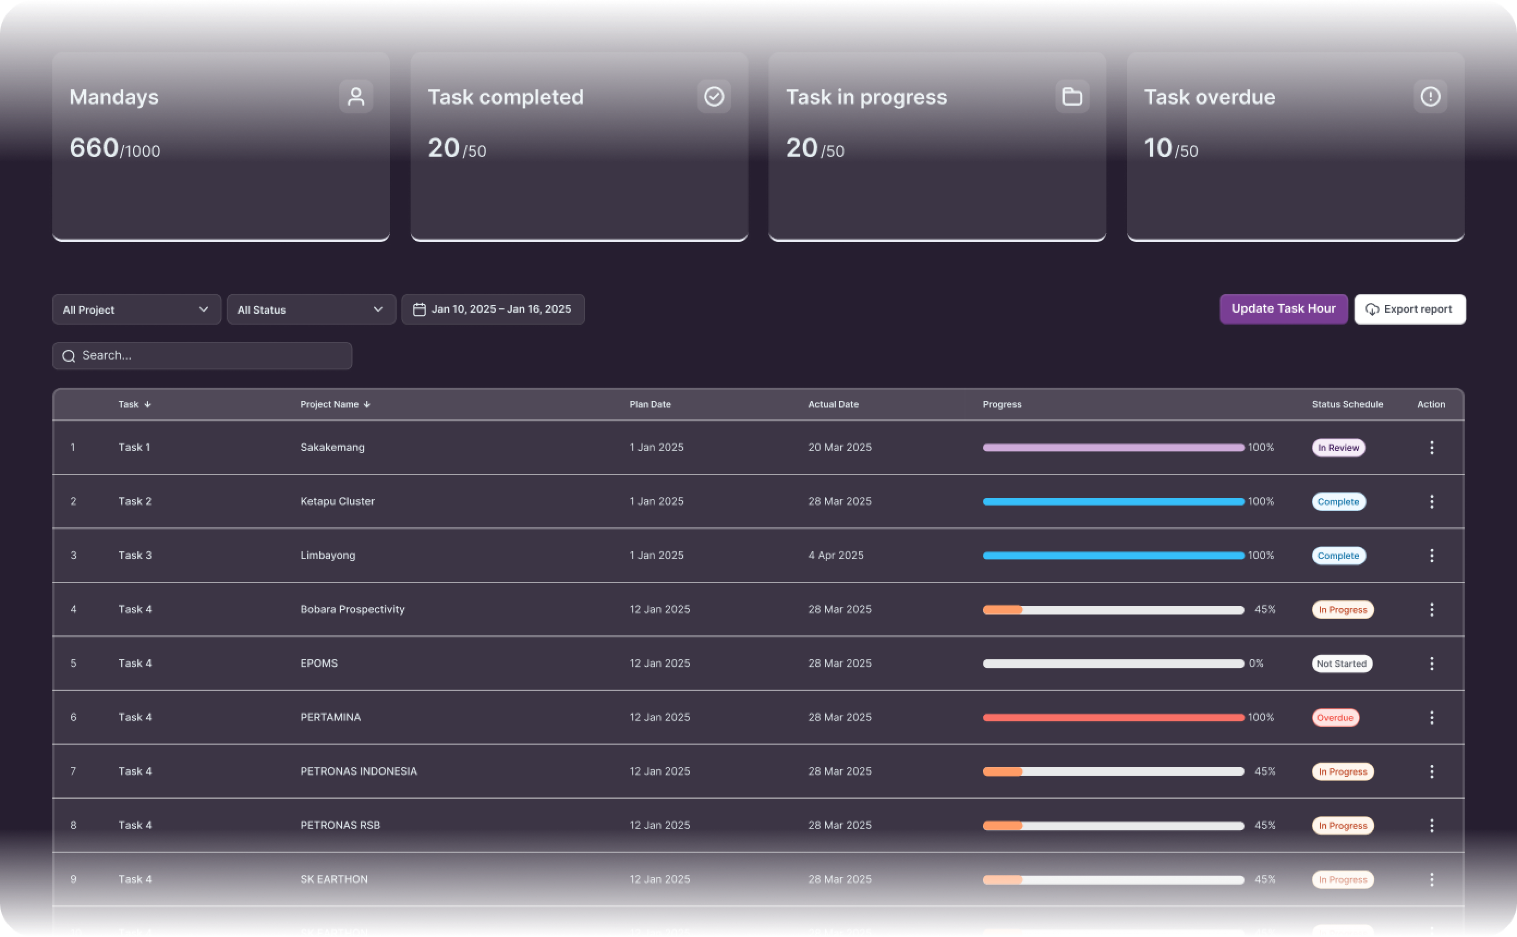Click the Task completed summary card

pyautogui.click(x=579, y=146)
